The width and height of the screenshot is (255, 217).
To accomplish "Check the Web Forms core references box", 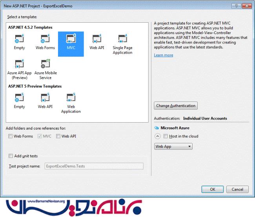I will [10, 136].
